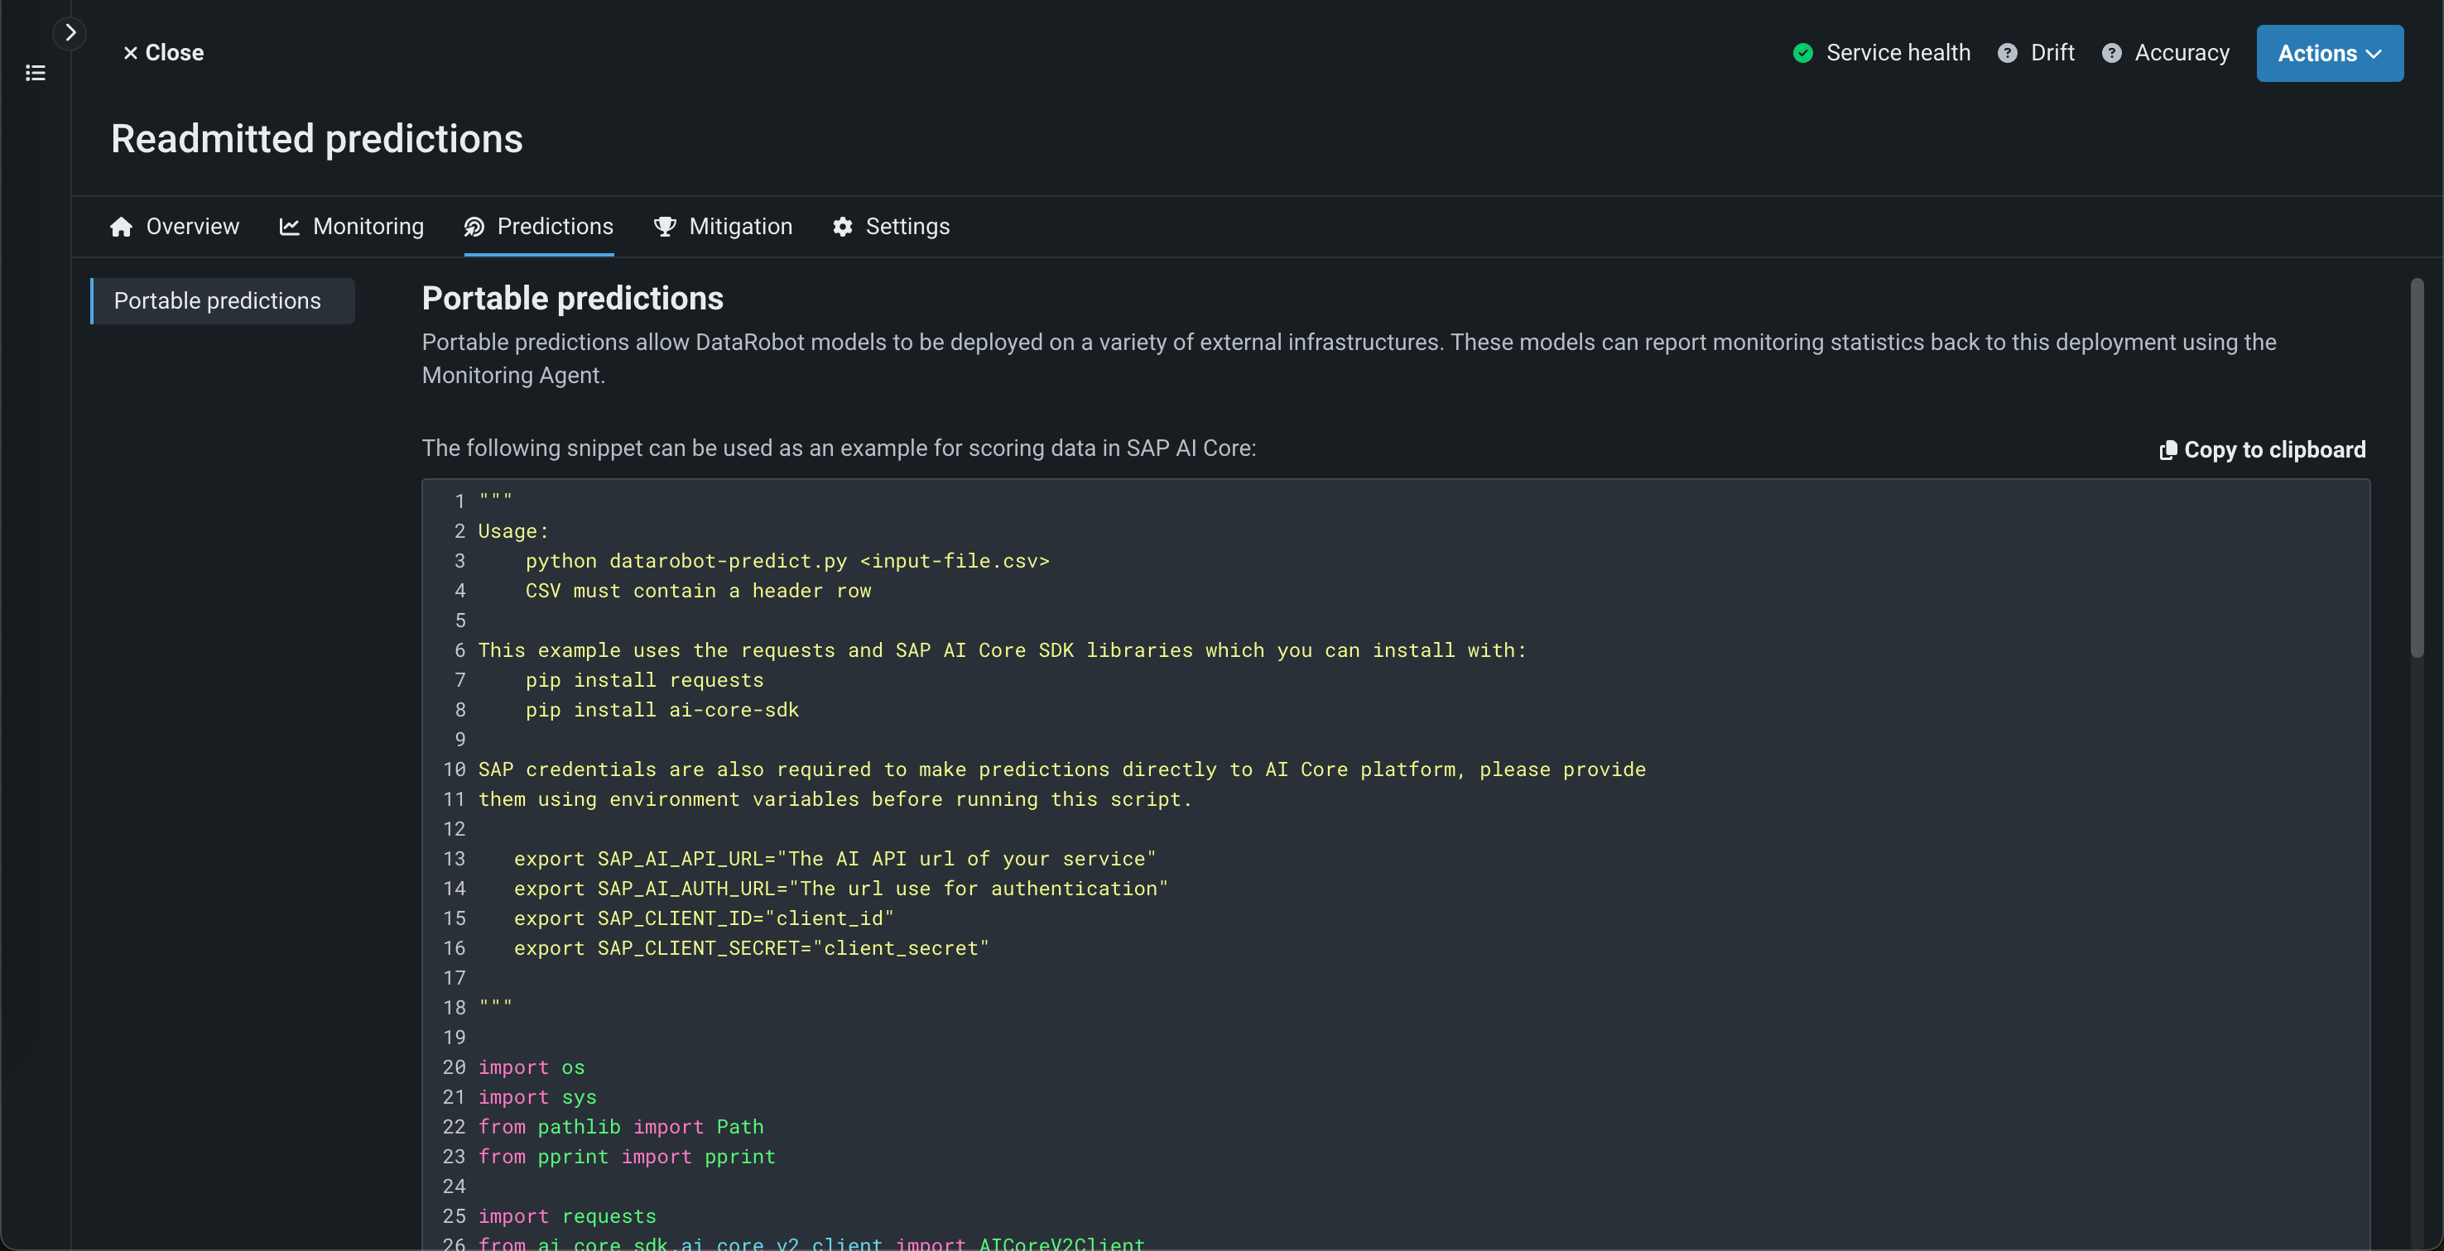
Task: Click the Mitigation trophy icon
Action: 665,227
